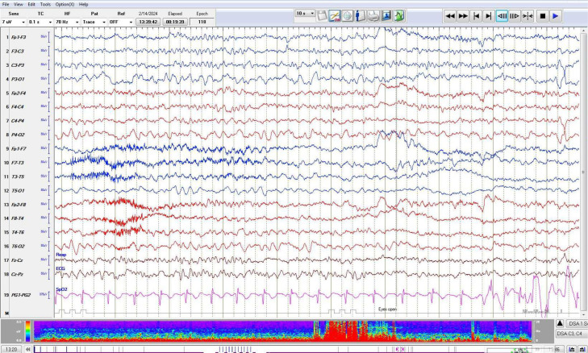Viewport: 588px width, 353px height.
Task: Click the Elapsed 00:19:39 time button
Action: pos(175,22)
